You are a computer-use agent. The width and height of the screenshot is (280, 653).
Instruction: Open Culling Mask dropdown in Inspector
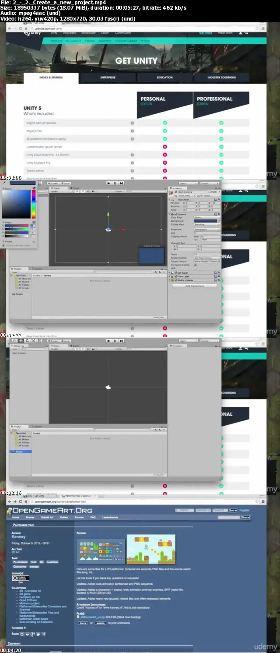tap(207, 225)
